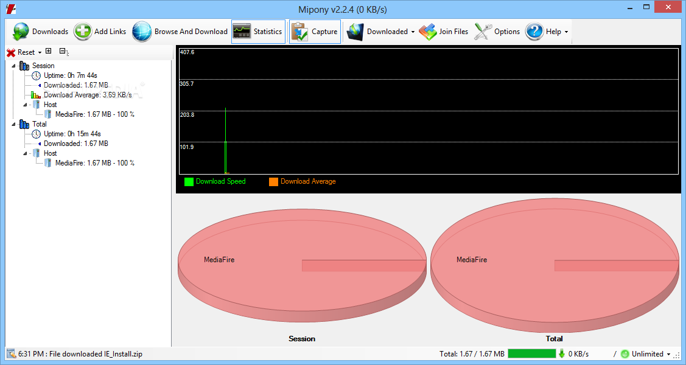Click the status bar log icon
Image resolution: width=686 pixels, height=365 pixels.
pyautogui.click(x=12, y=353)
